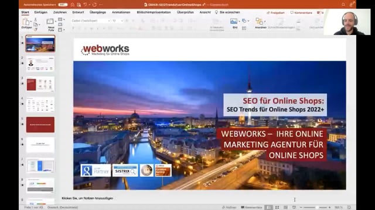The width and height of the screenshot is (375, 210).
Task: Select slide 4 thumbnail with logo grid
Action: [x=40, y=104]
